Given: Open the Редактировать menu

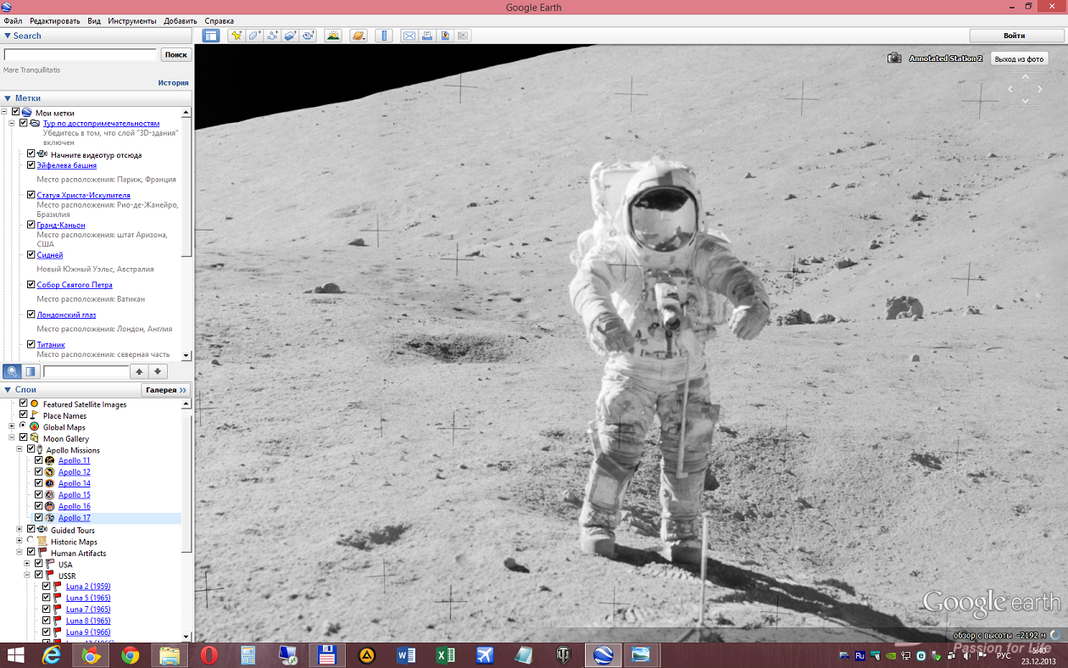Looking at the screenshot, I should [55, 20].
